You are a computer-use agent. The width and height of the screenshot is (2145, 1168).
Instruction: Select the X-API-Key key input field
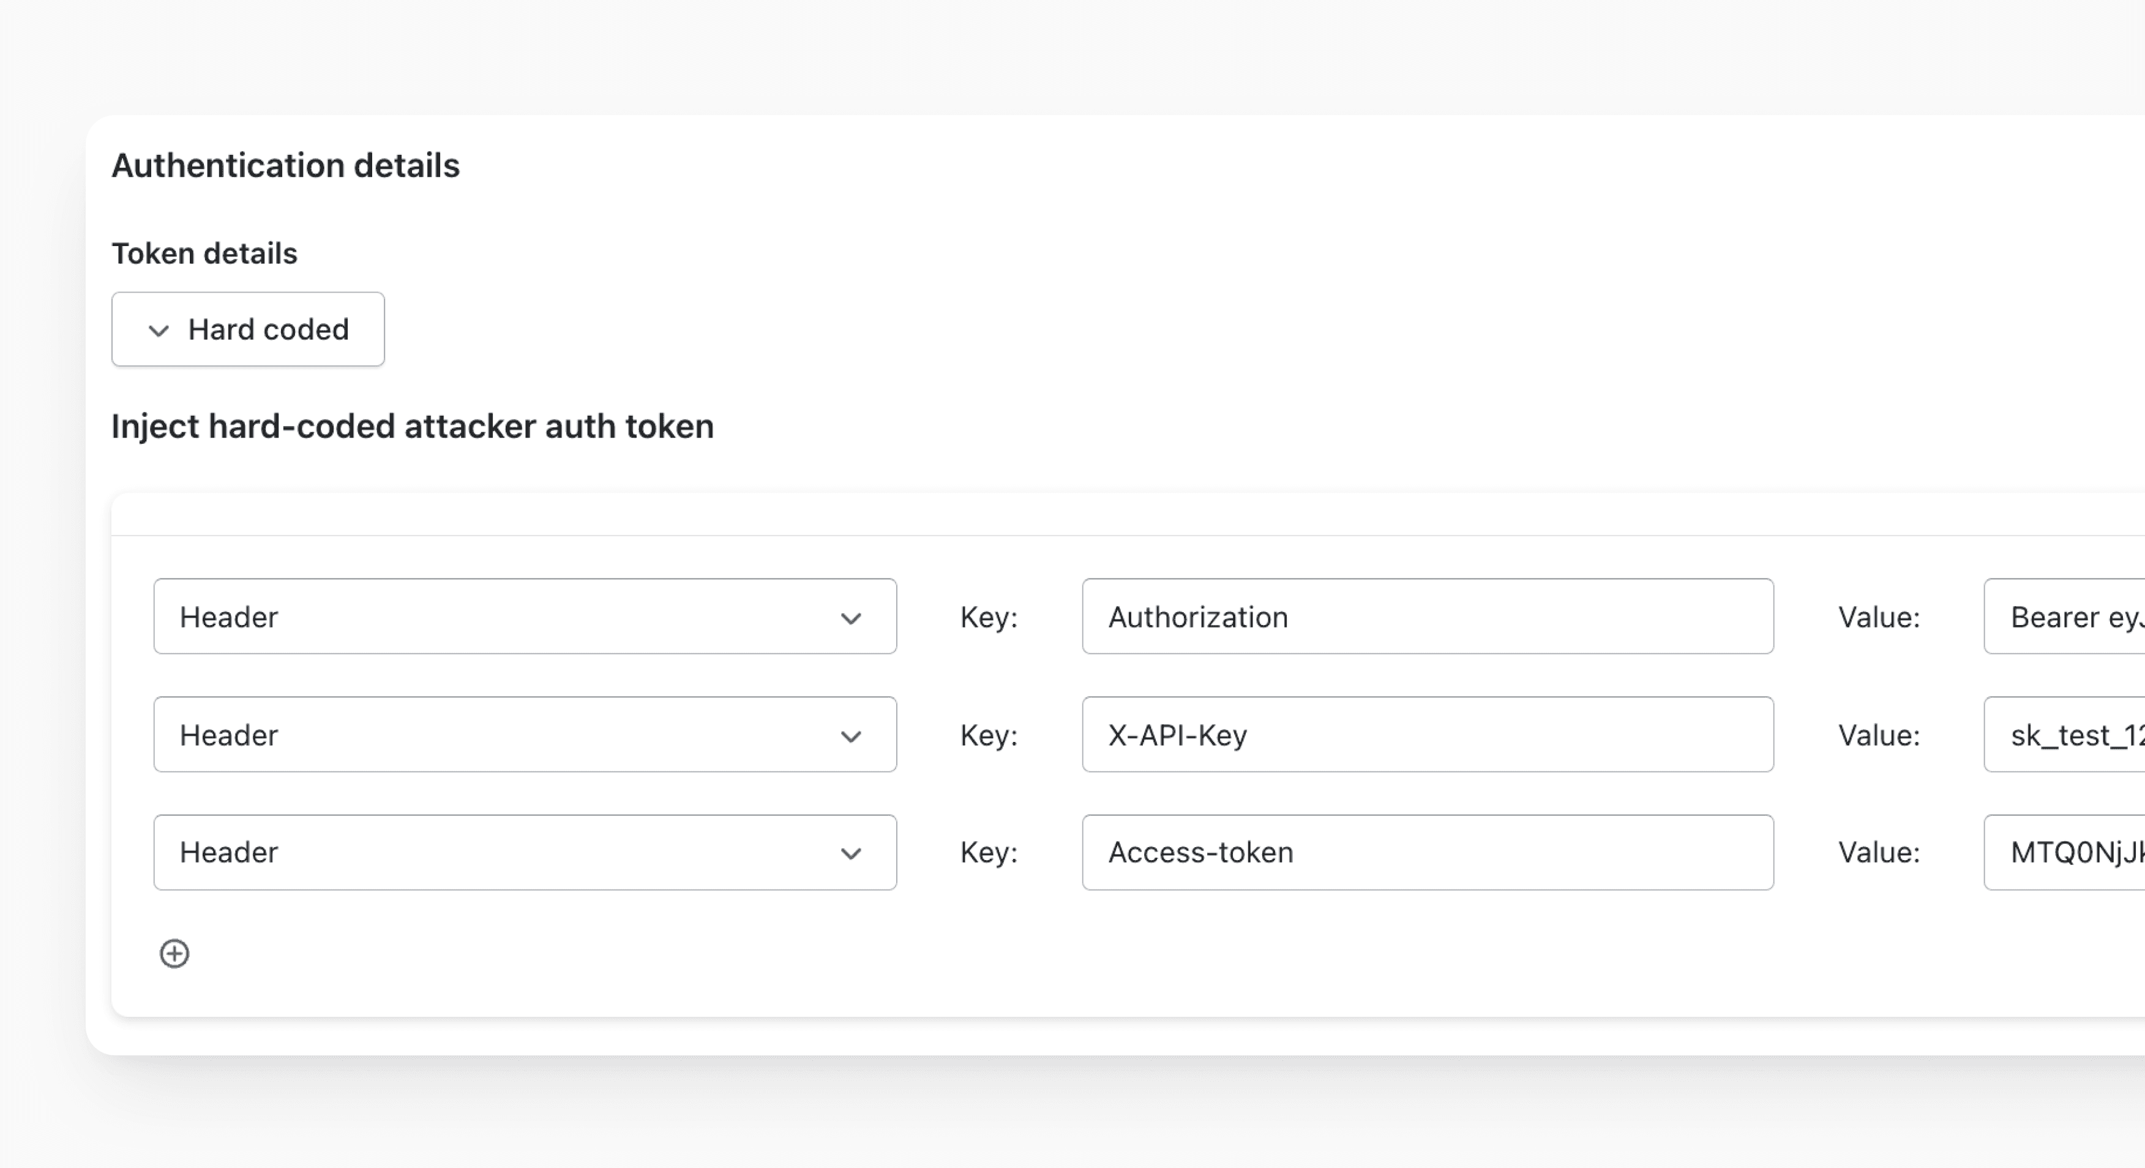1427,734
